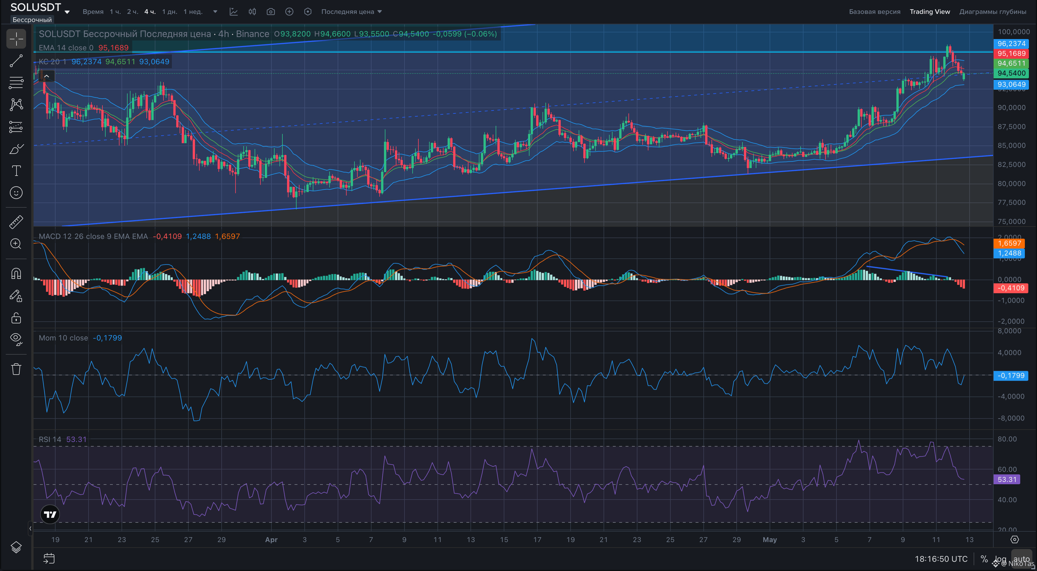Expand the SOLUSDT symbol dropdown
This screenshot has width=1037, height=571.
click(x=67, y=12)
